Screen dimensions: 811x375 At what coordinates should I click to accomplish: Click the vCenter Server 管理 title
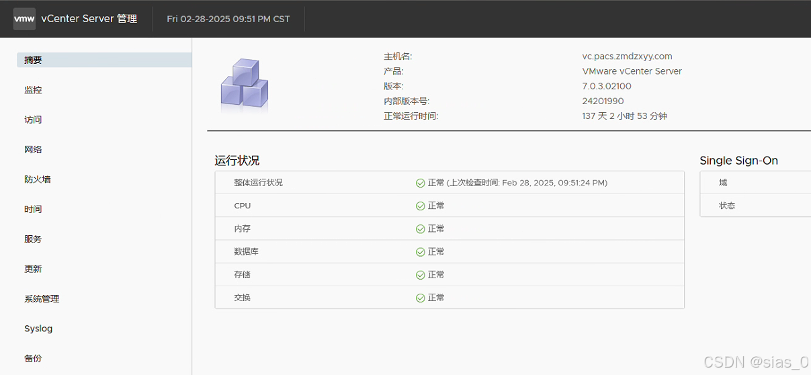click(89, 19)
